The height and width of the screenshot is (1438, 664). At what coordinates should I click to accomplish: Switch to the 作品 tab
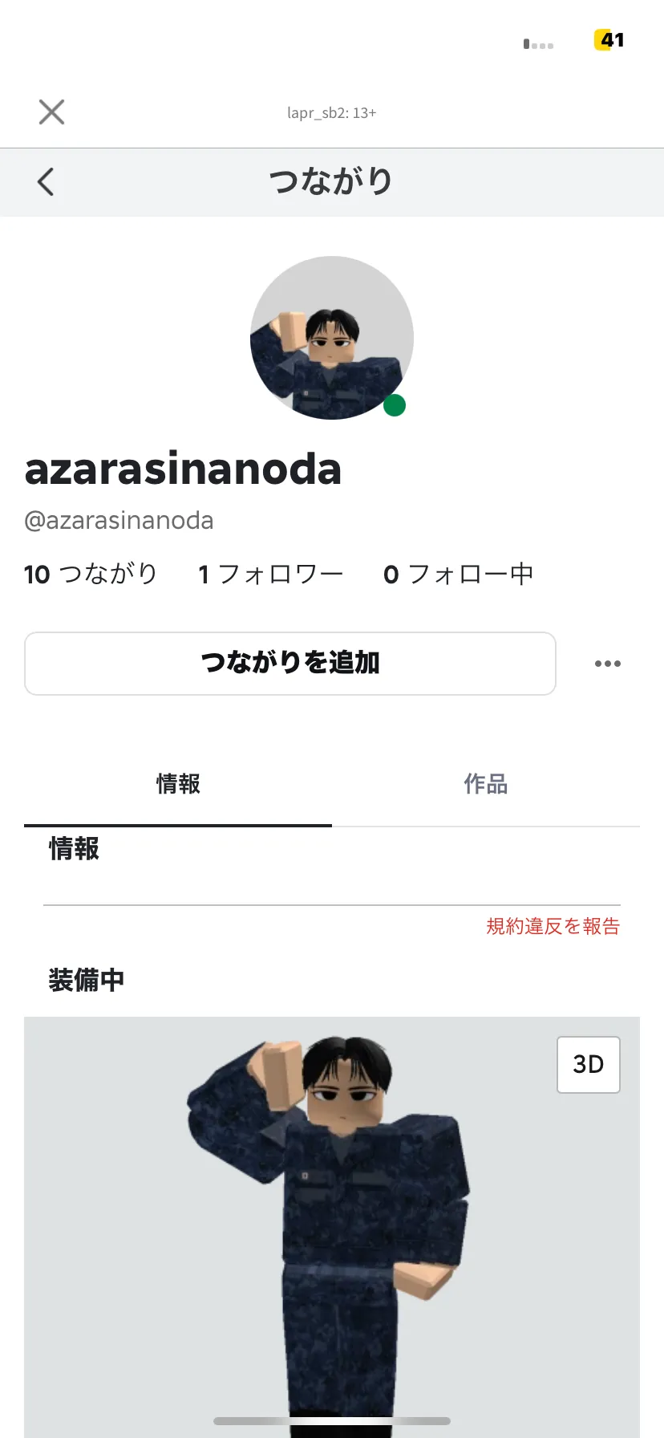[486, 784]
